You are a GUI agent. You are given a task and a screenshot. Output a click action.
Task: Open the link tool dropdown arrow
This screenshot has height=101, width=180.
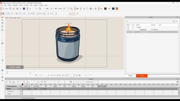point(53,9)
